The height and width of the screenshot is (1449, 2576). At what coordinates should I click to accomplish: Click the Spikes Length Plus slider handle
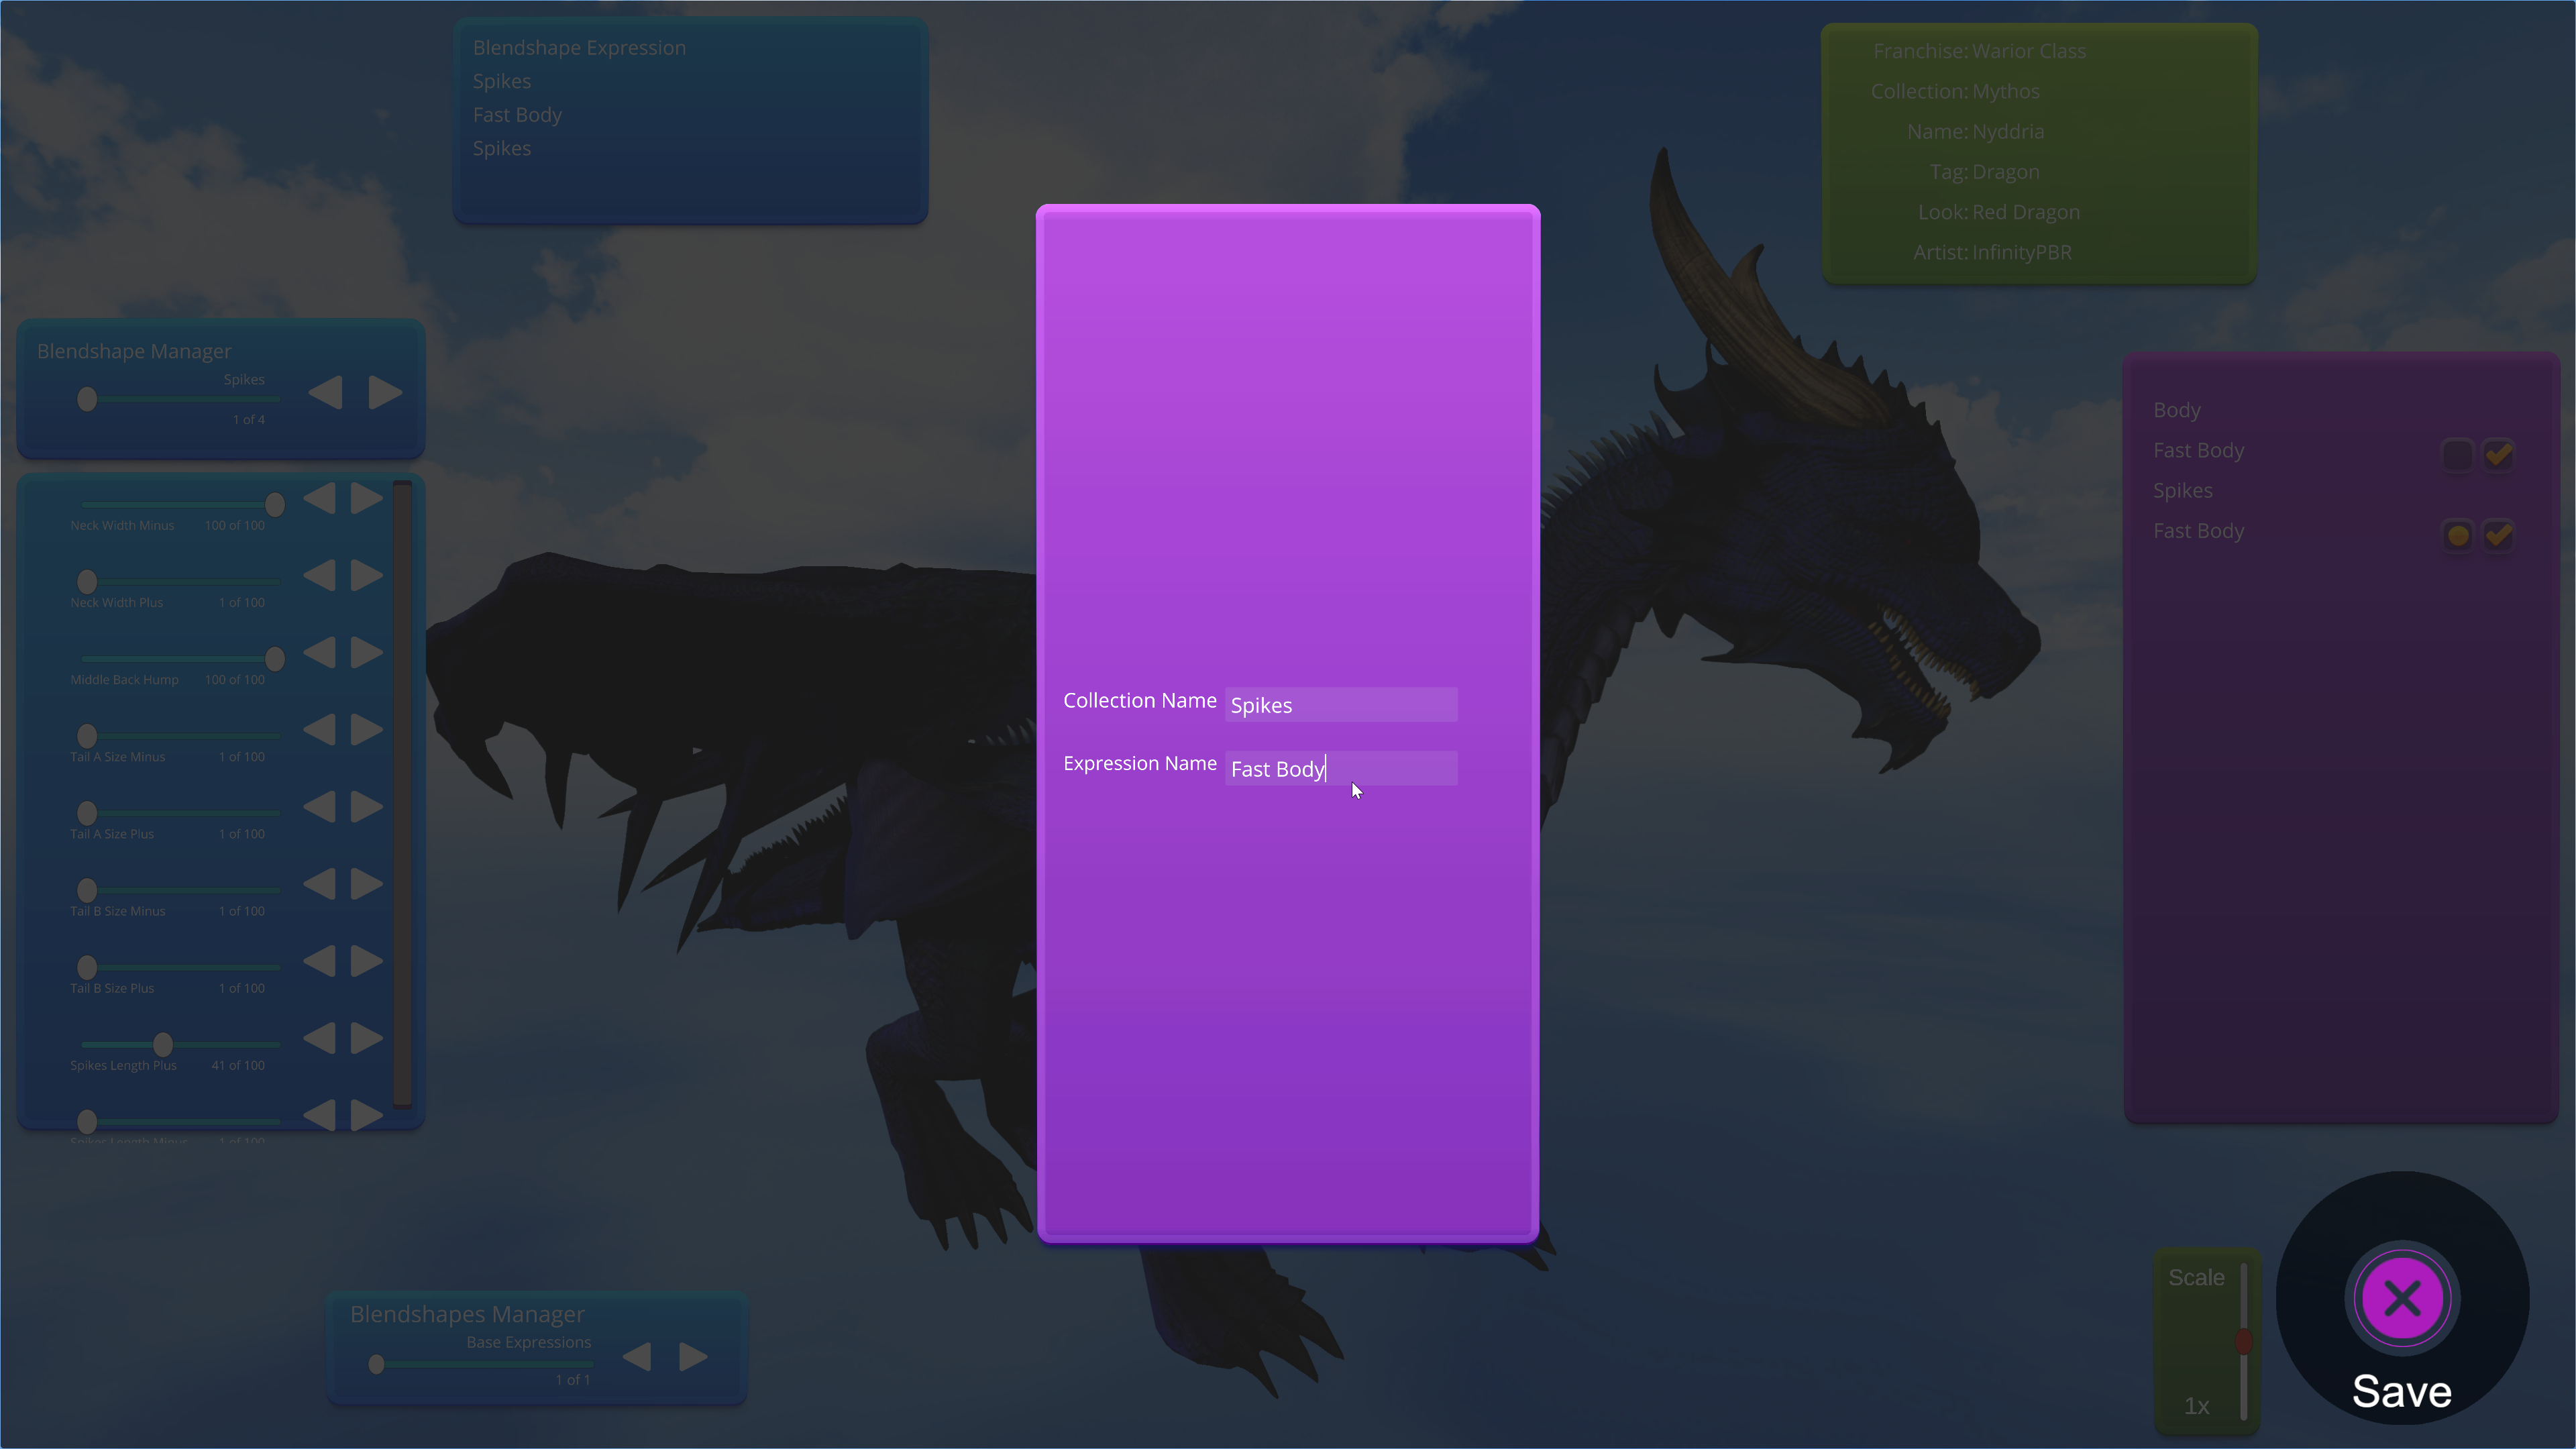point(163,1044)
